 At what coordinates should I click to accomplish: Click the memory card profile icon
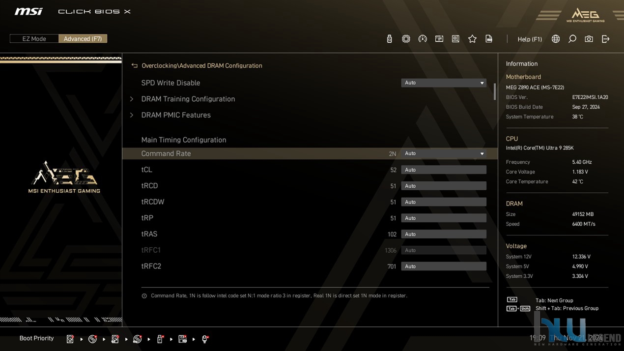pyautogui.click(x=439, y=39)
